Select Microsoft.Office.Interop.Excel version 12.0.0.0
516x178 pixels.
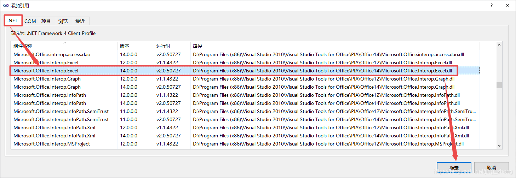point(245,63)
